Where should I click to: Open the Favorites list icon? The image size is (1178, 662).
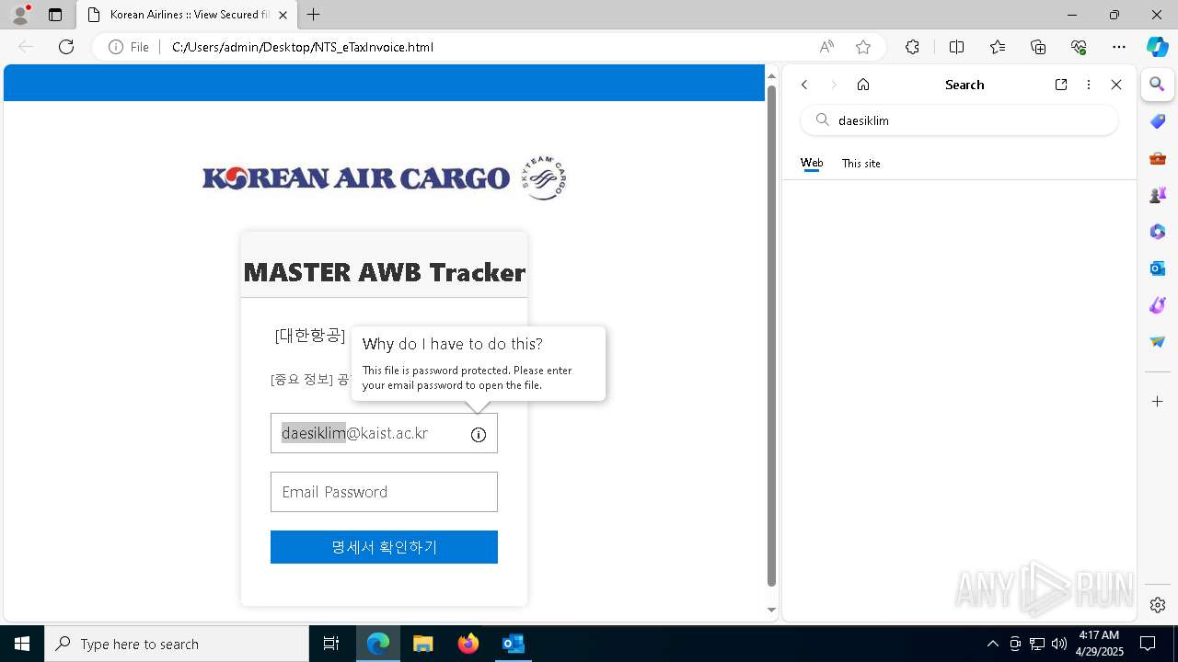click(x=998, y=47)
